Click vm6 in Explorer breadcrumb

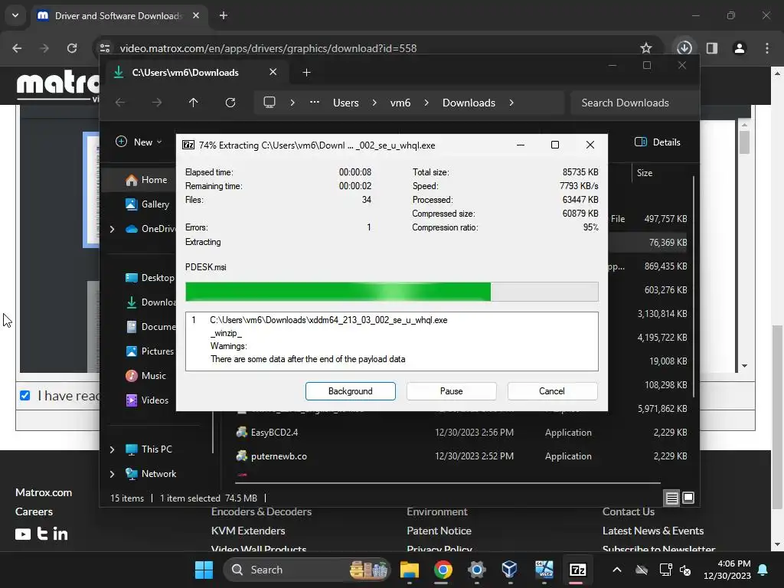click(400, 103)
